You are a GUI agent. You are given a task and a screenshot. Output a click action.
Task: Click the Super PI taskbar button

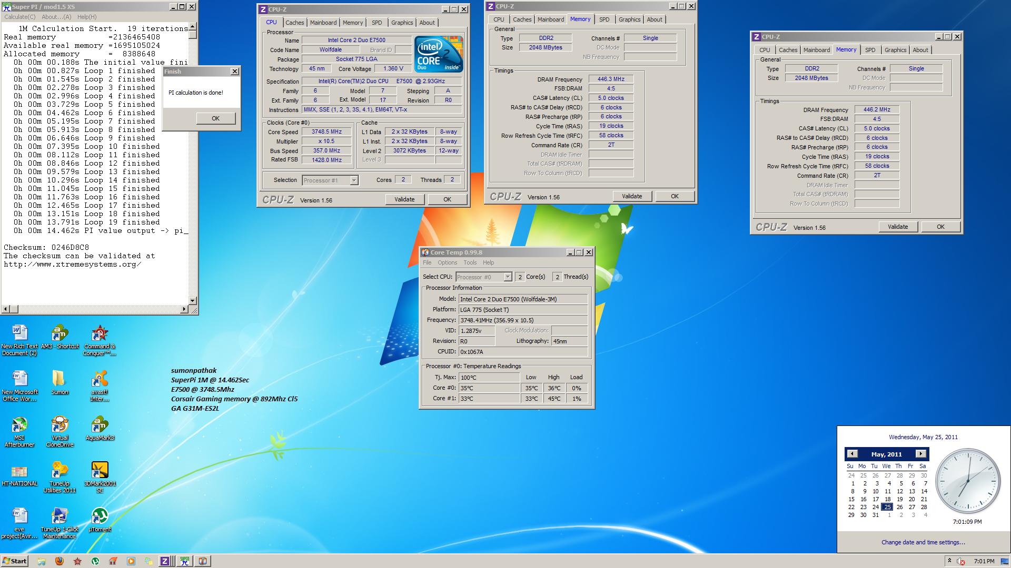point(184,561)
